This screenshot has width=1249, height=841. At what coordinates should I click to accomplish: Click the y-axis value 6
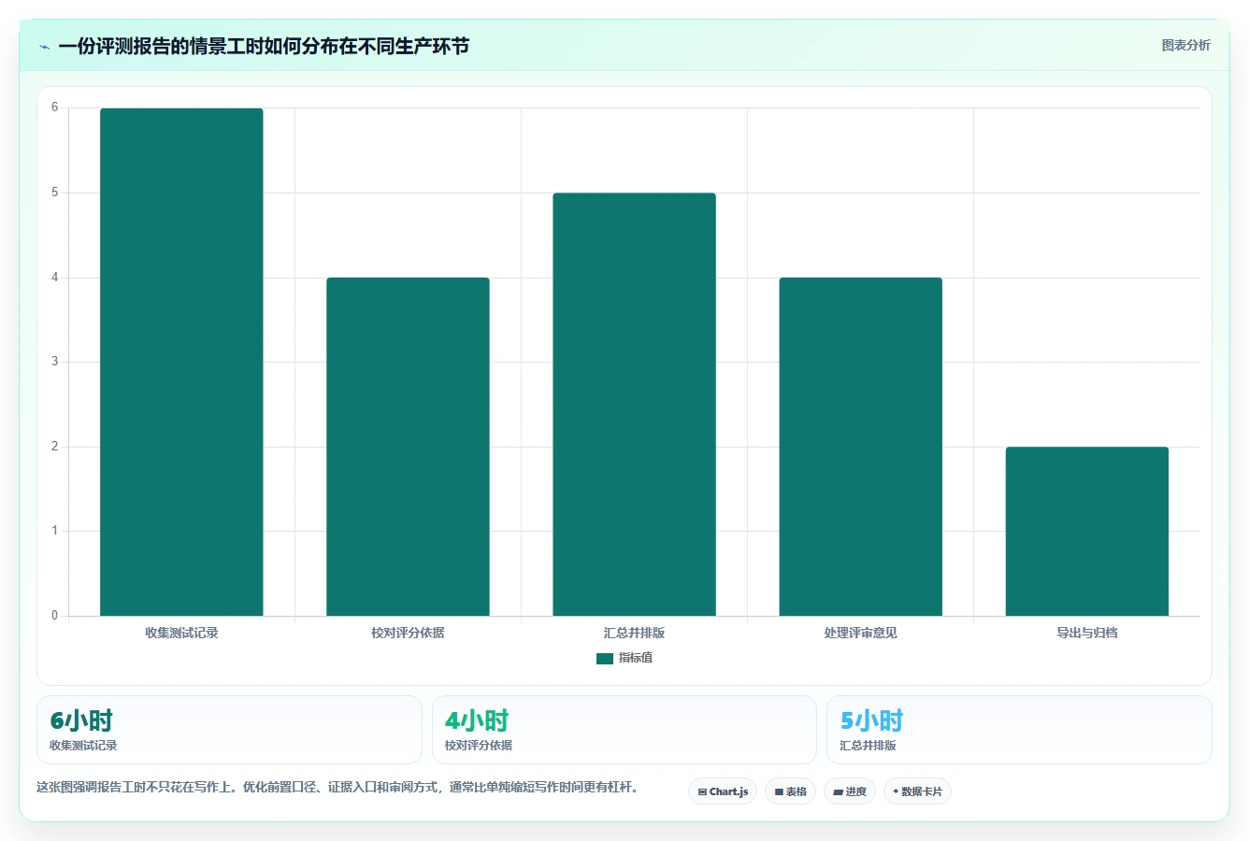tap(55, 107)
